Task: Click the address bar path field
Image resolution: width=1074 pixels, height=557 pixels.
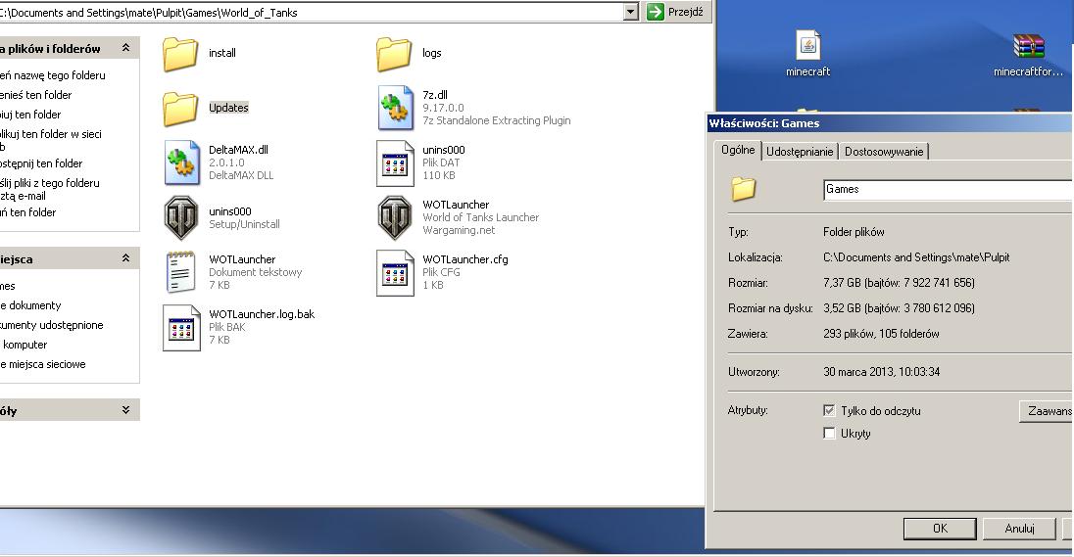Action: [x=312, y=12]
